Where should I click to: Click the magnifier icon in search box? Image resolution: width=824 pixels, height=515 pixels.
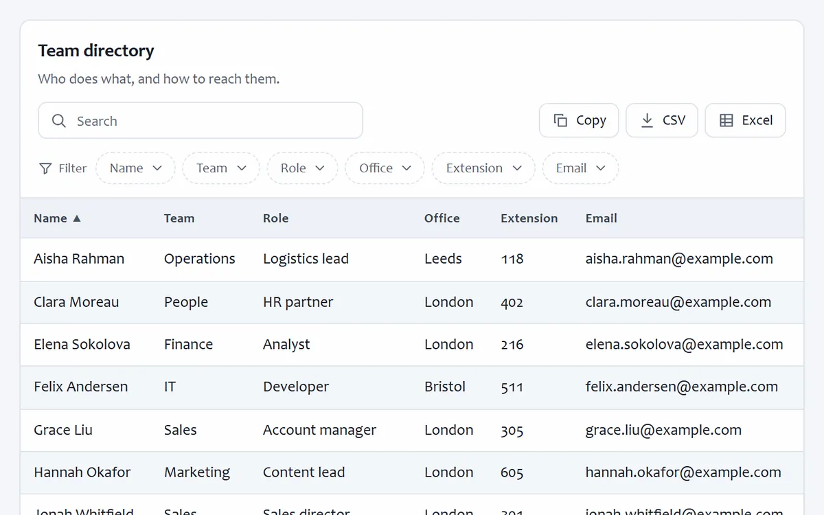tap(59, 121)
